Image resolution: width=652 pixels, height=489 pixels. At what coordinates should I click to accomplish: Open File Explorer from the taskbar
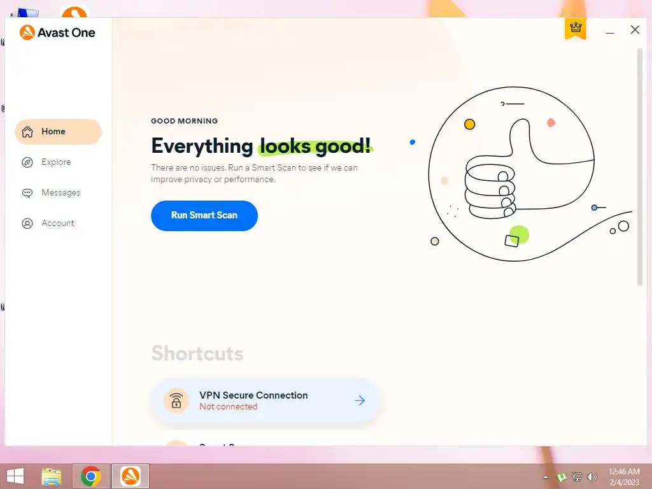pyautogui.click(x=52, y=476)
